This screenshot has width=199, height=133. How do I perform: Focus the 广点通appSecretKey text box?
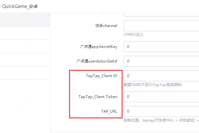[x=161, y=47]
